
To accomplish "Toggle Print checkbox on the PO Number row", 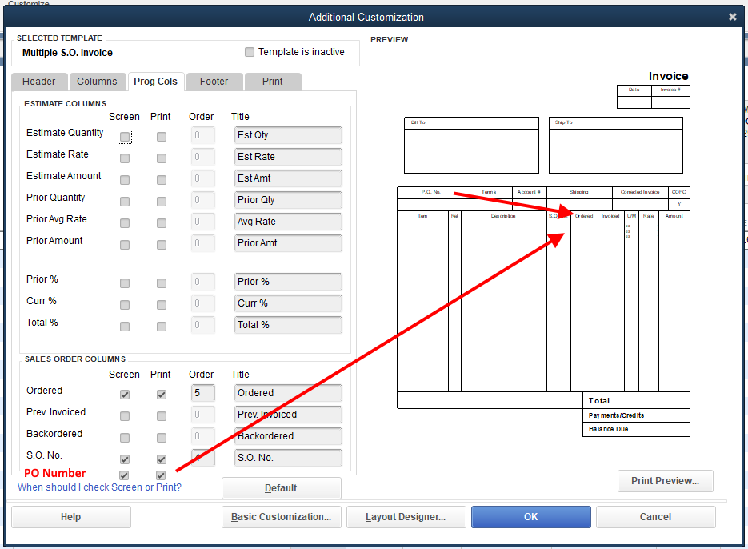I will point(161,475).
